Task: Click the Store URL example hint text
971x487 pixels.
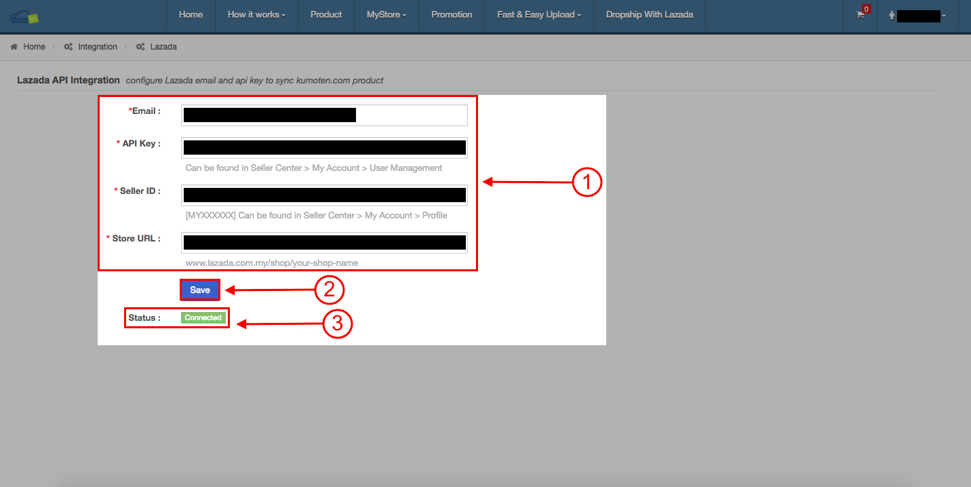Action: point(272,262)
